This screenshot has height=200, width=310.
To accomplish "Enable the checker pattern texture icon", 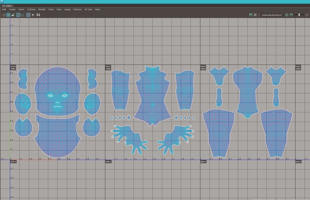I will (x=255, y=15).
